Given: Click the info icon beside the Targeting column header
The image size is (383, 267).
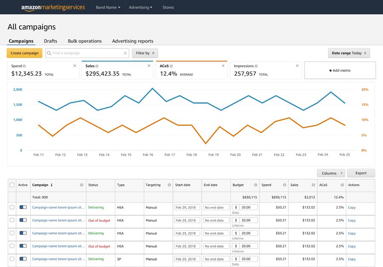Looking at the screenshot, I should [170, 185].
